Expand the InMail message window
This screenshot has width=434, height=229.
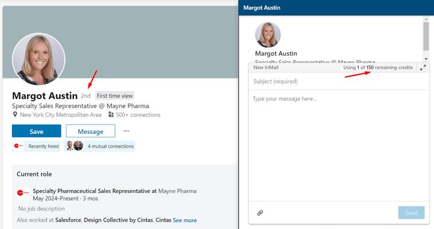pos(423,68)
